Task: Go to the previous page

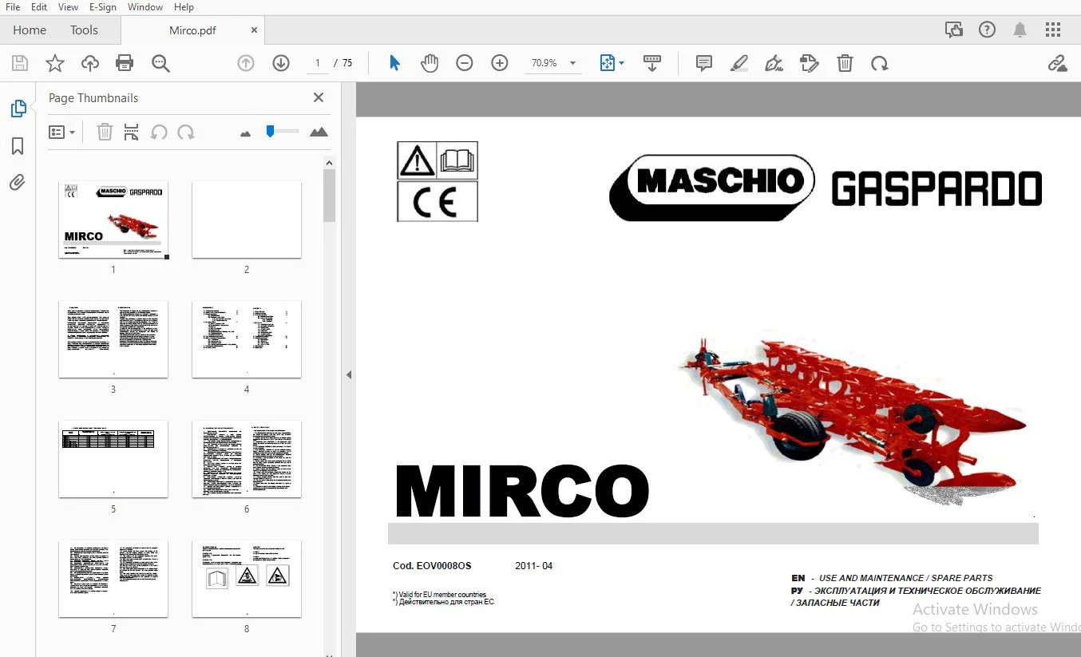Action: point(246,63)
